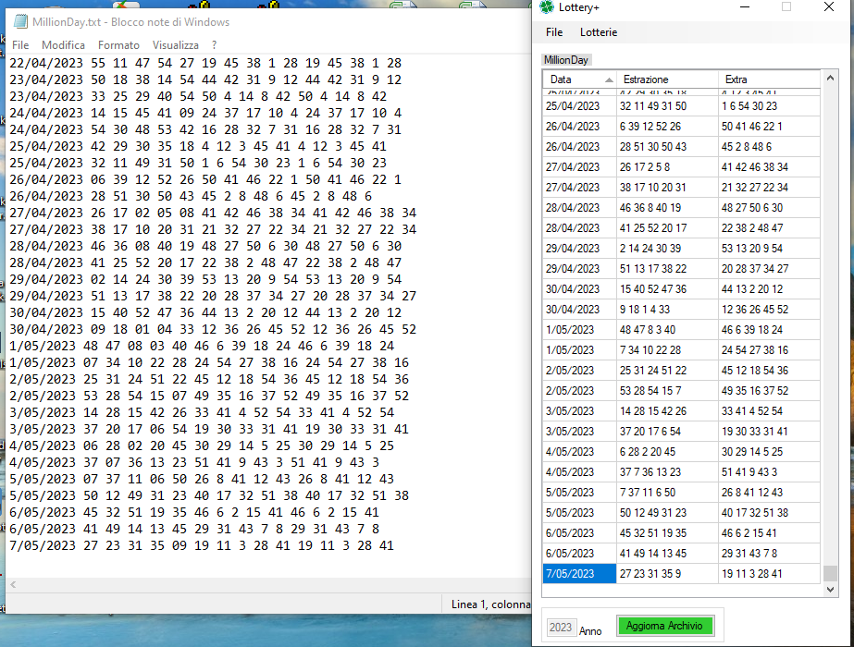Click the Lottery+ clover app icon

coord(546,7)
